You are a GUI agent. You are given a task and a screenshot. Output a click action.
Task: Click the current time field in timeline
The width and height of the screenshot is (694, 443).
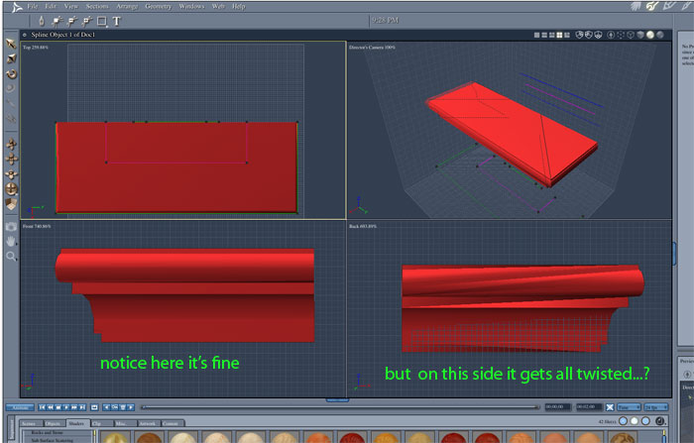tap(555, 406)
